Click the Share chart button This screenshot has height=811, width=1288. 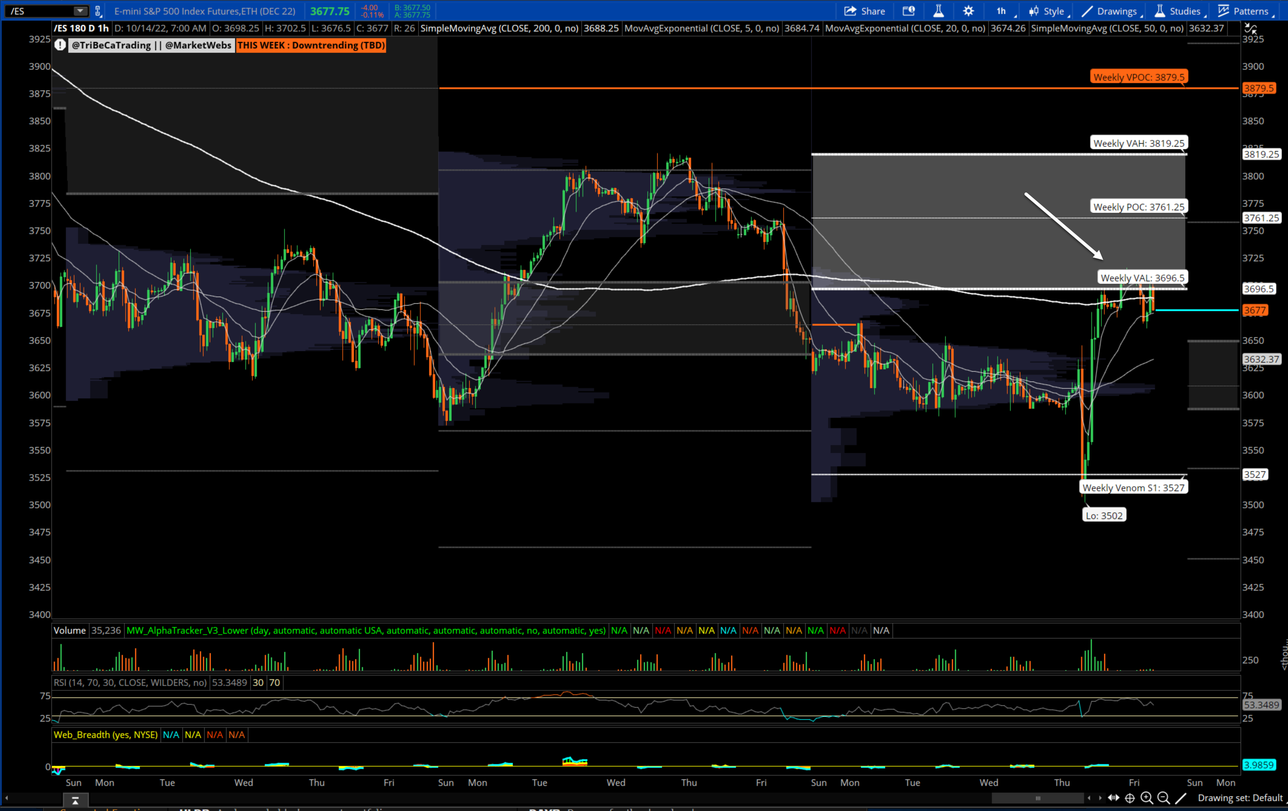864,11
